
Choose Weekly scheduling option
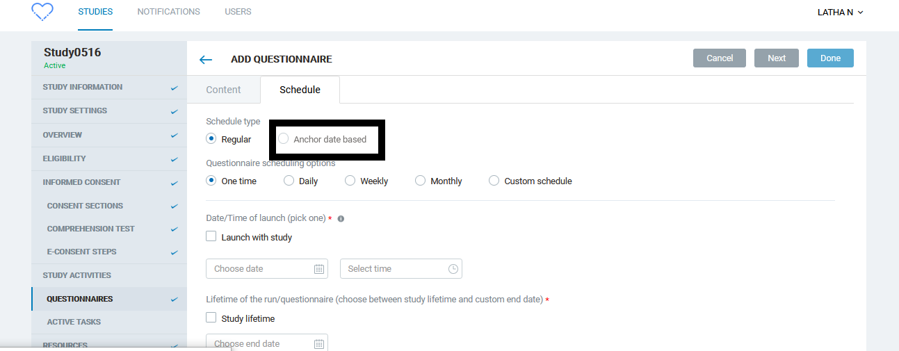click(350, 180)
